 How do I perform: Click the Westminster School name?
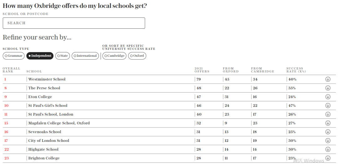tap(47, 79)
